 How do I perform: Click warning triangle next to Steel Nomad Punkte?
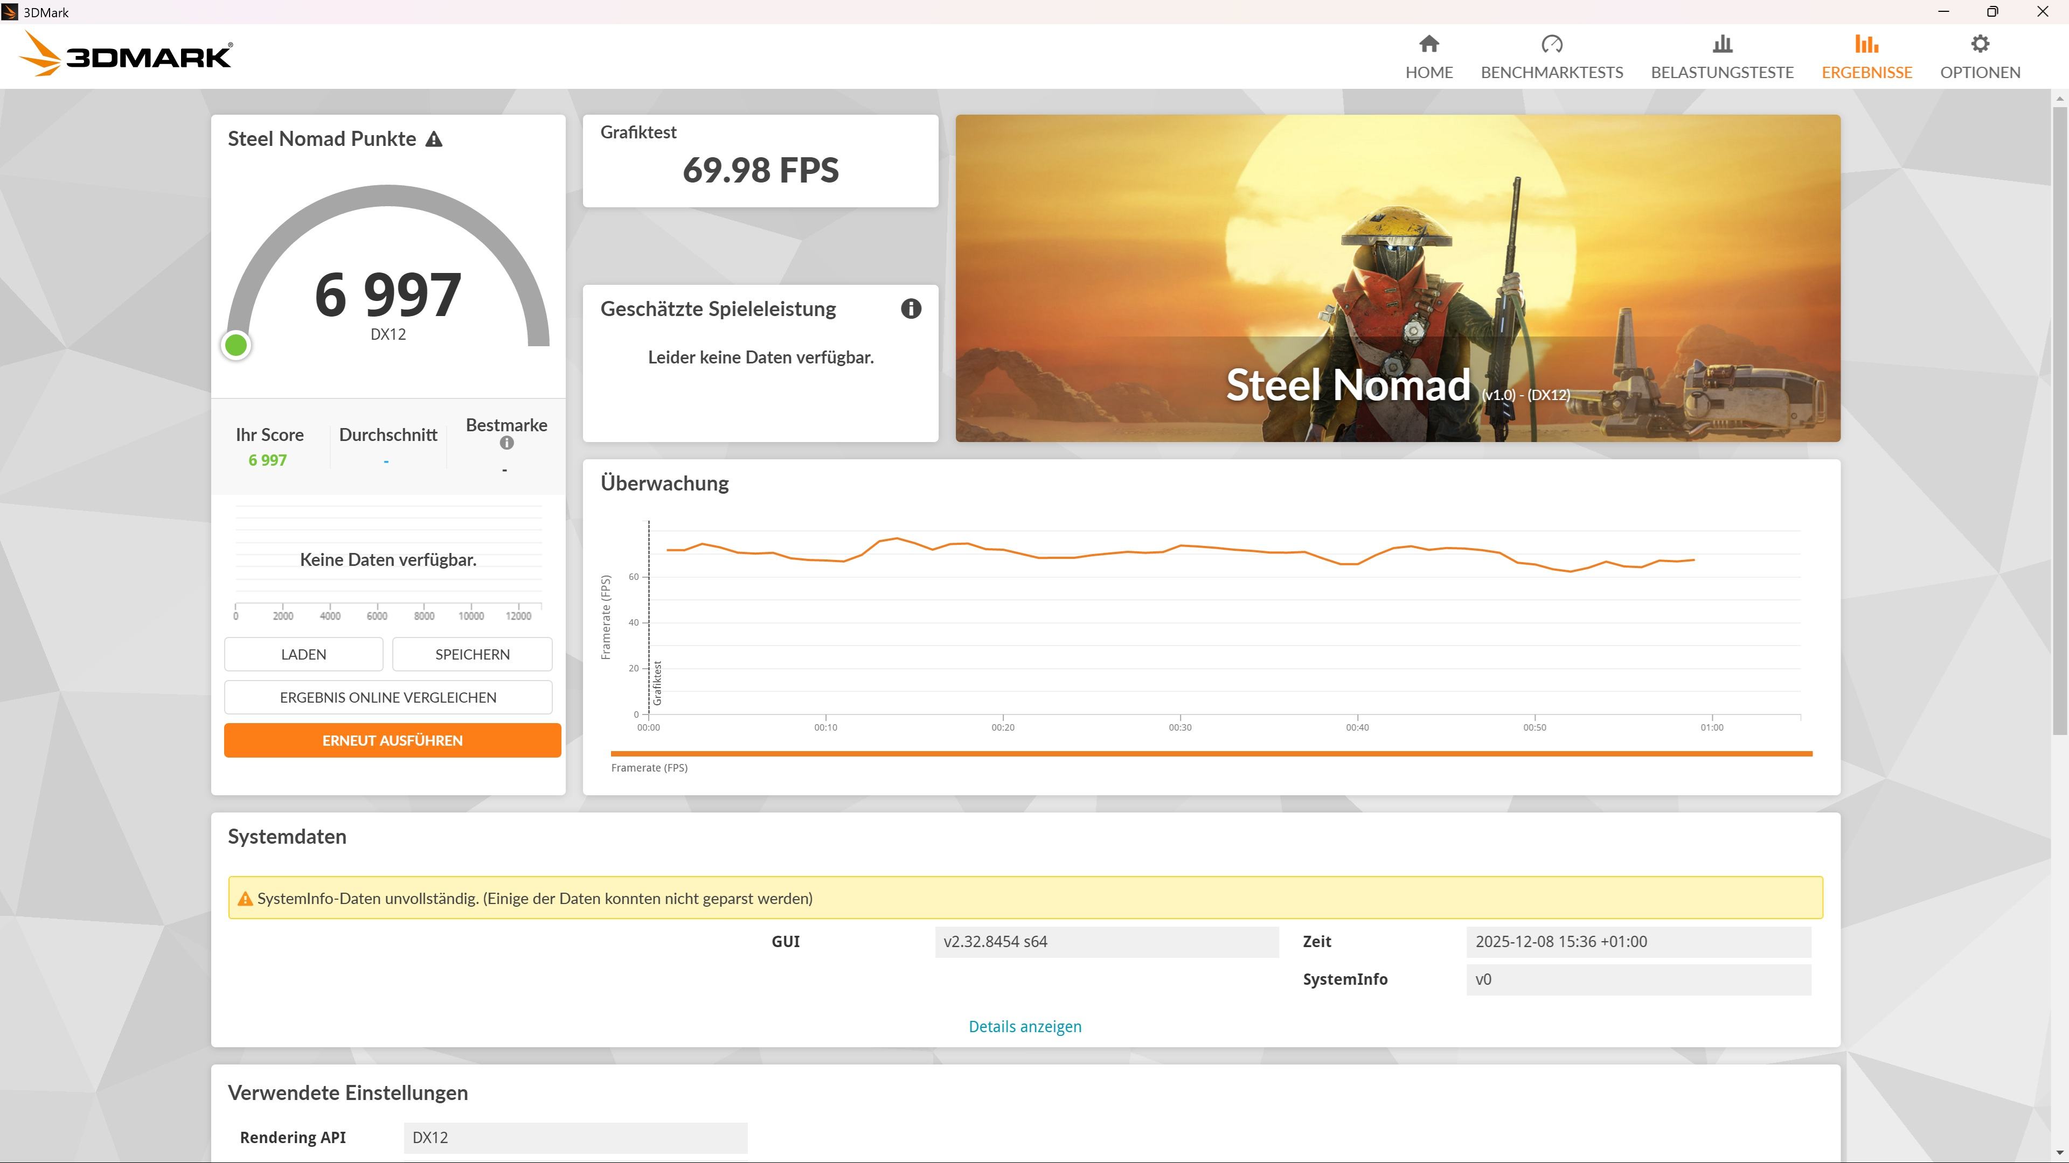tap(434, 139)
